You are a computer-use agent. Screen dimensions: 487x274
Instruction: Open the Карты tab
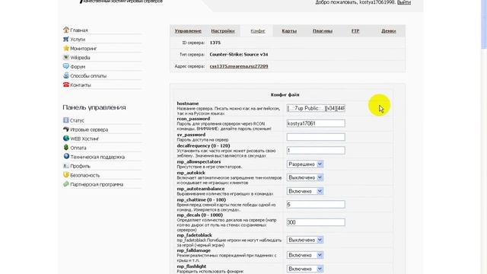coord(289,31)
